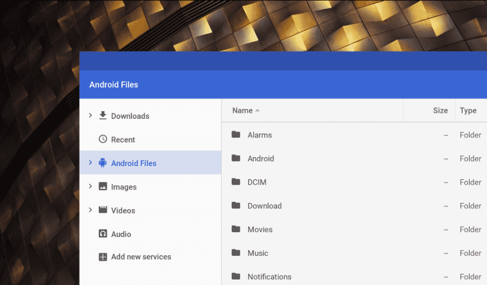Click the Recent clock icon

tap(103, 139)
